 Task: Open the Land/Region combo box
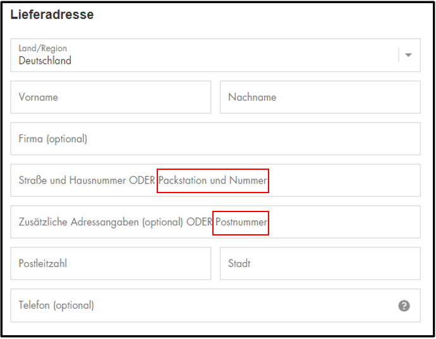215,56
